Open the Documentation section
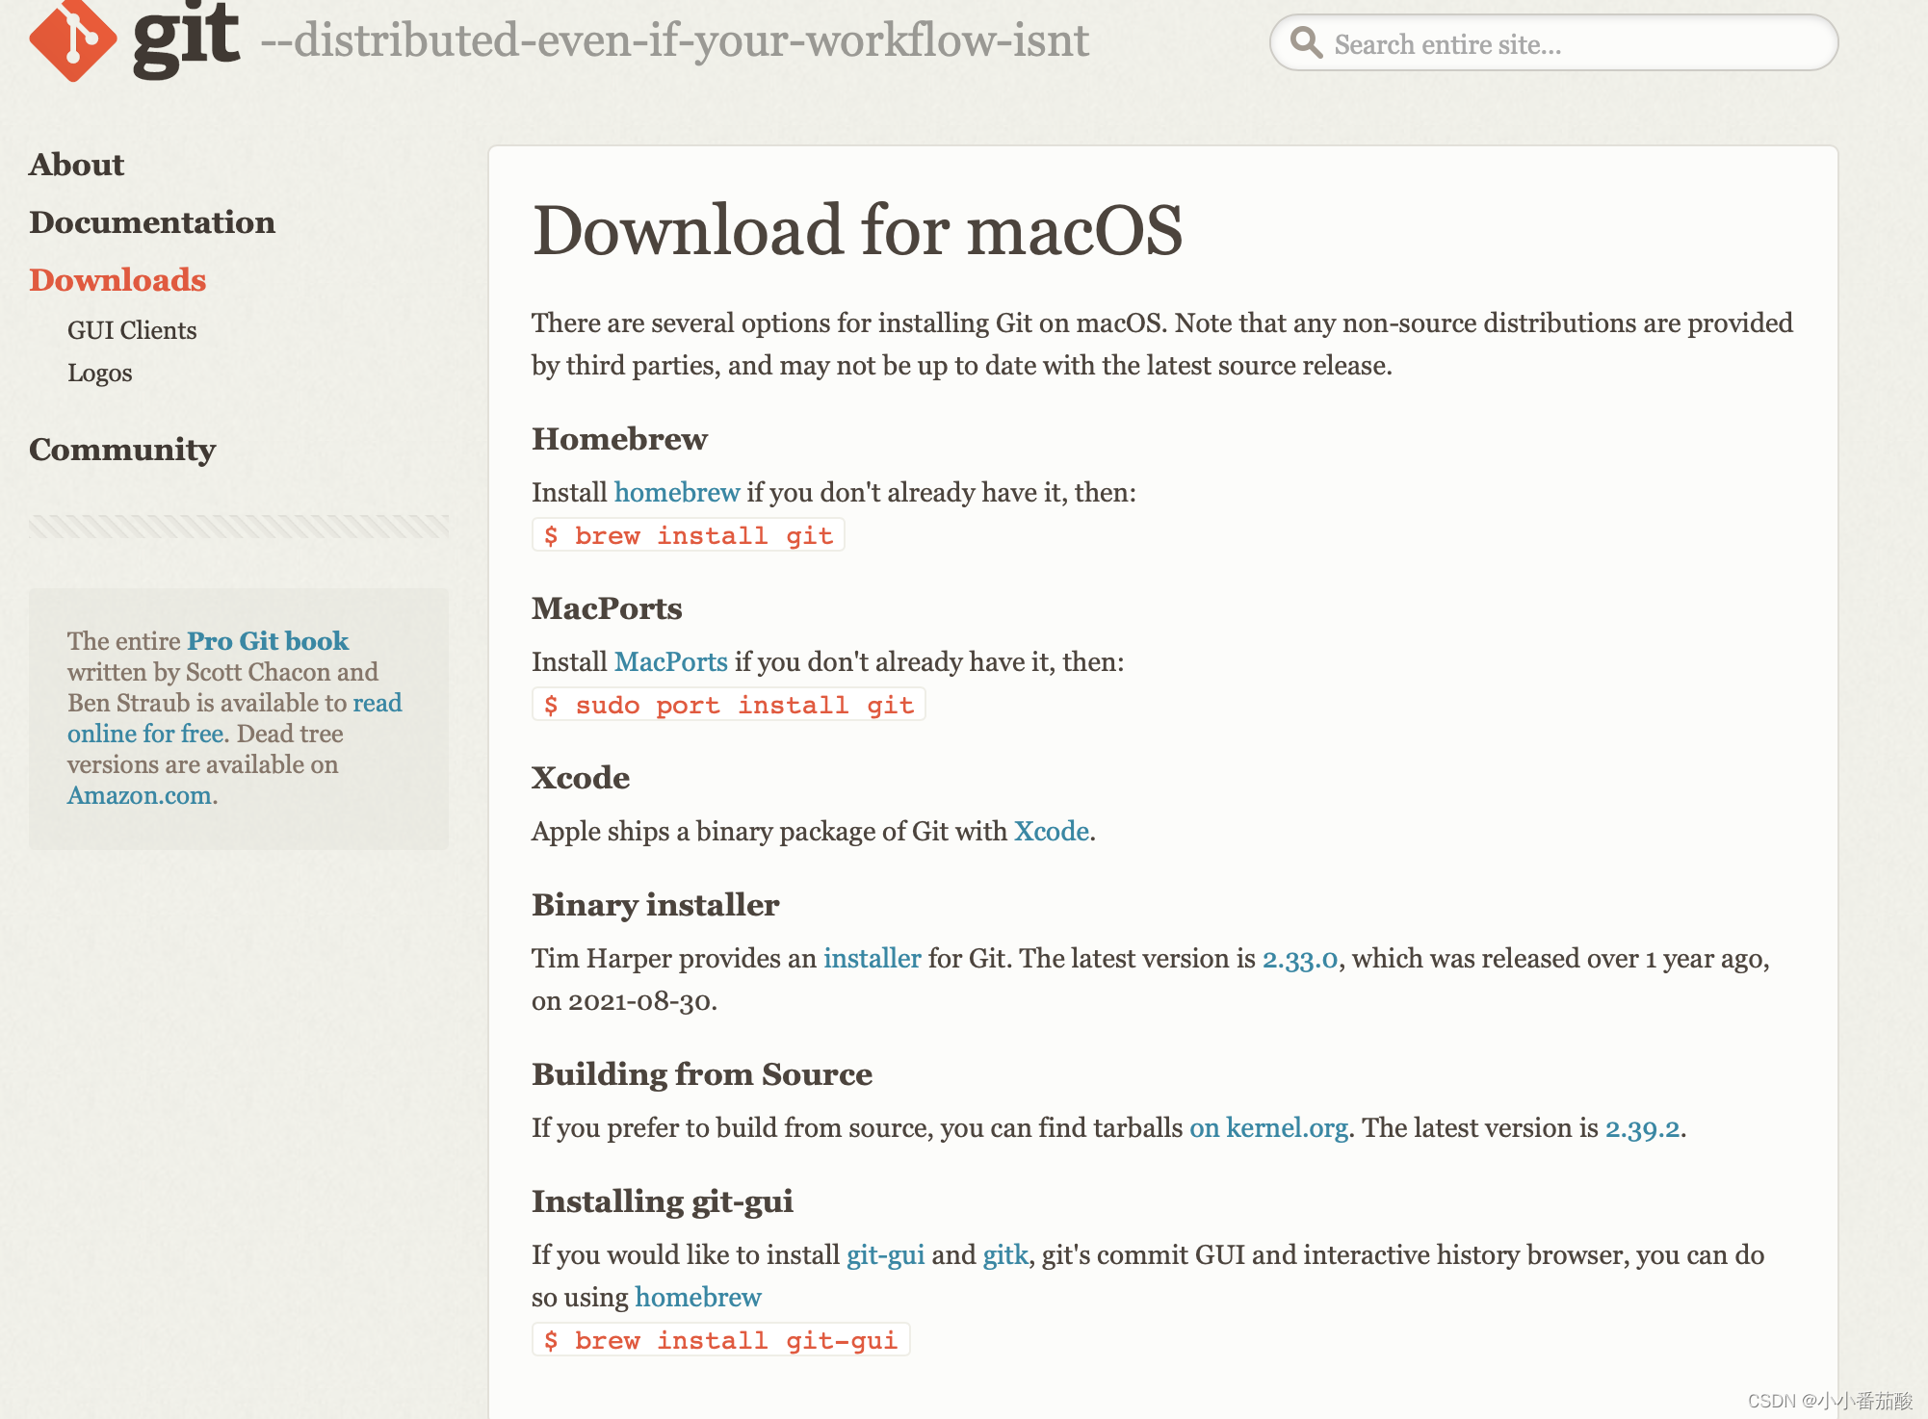Screen dimensions: 1928x1419 (x=152, y=222)
